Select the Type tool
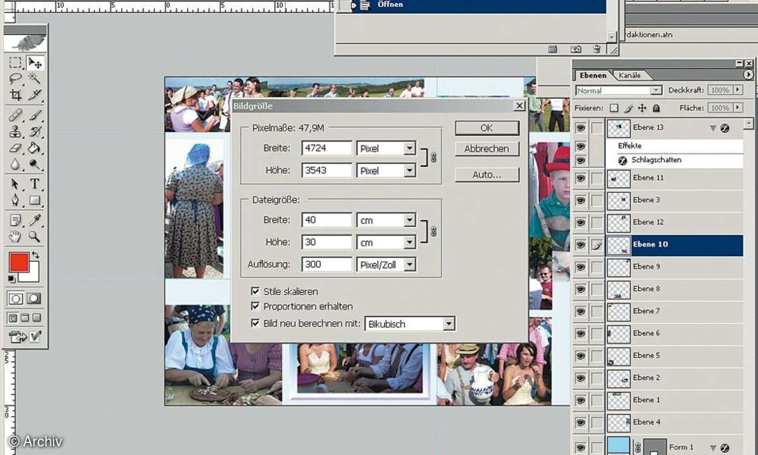Screen dimensions: 758x455 click(x=35, y=185)
